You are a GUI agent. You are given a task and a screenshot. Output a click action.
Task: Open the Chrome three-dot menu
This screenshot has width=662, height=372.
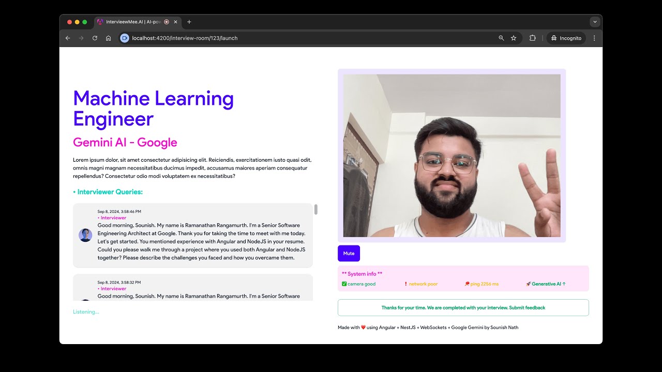point(594,38)
